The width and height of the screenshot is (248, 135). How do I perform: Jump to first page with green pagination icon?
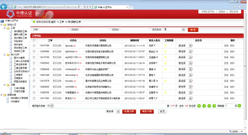pyautogui.click(x=199, y=106)
